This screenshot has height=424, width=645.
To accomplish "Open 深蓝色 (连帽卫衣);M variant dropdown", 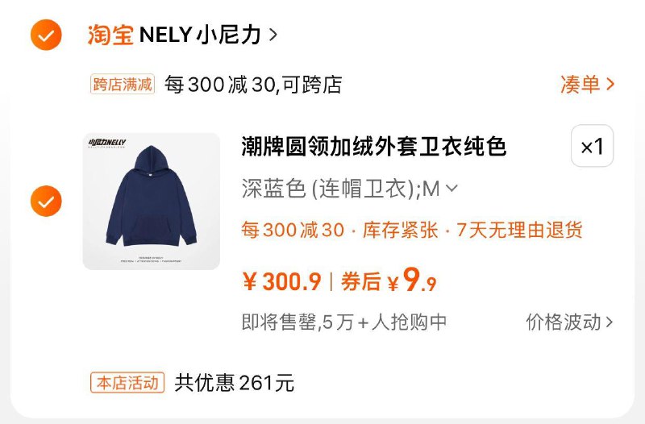I will (x=350, y=189).
